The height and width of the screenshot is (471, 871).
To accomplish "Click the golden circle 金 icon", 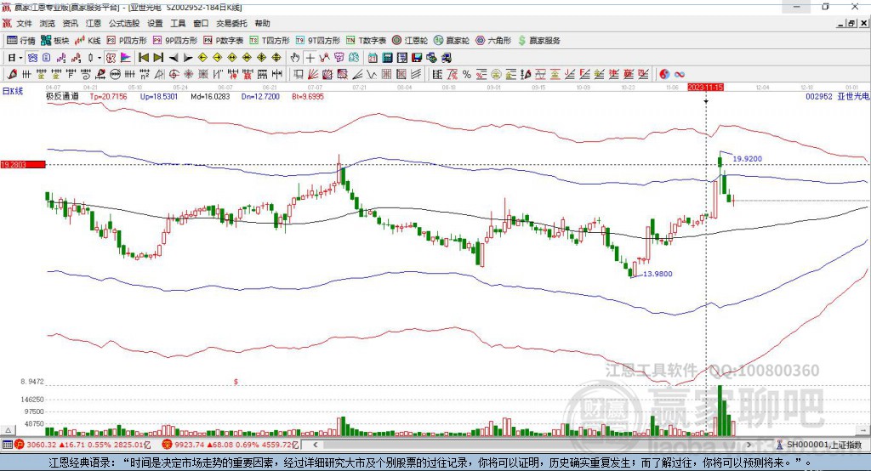I will [x=496, y=75].
